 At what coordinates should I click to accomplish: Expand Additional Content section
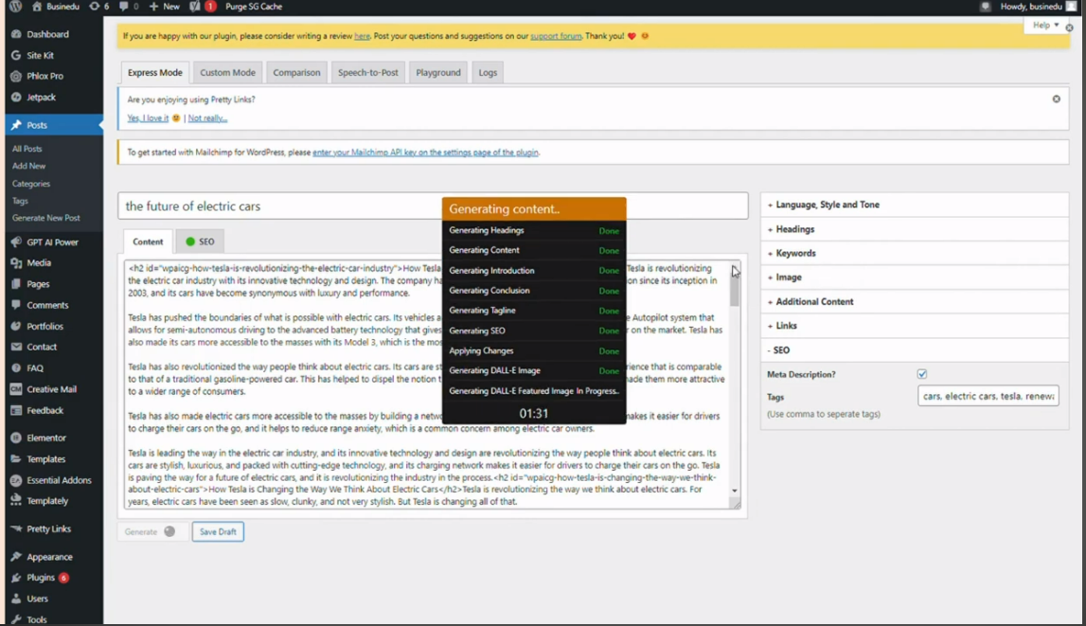point(915,302)
